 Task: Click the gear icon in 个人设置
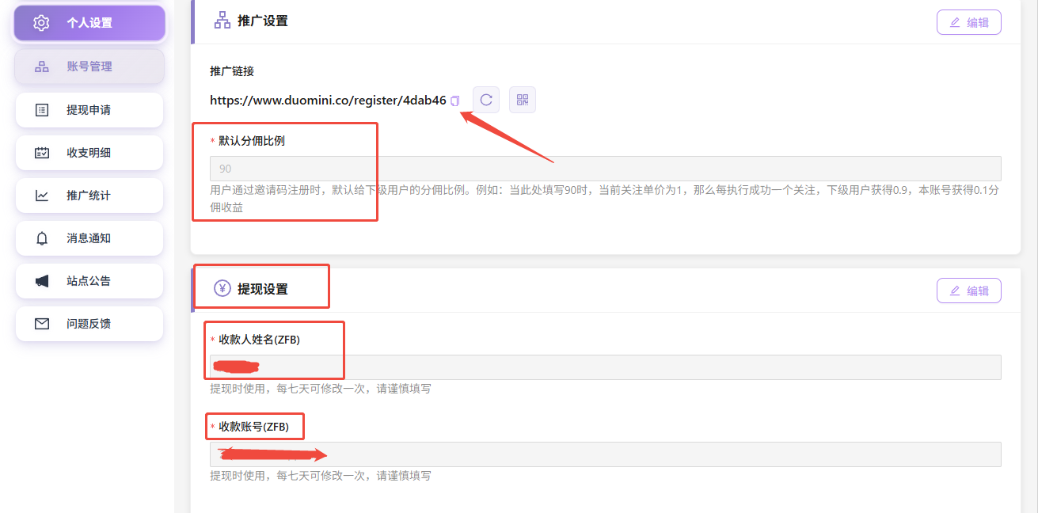tap(41, 23)
